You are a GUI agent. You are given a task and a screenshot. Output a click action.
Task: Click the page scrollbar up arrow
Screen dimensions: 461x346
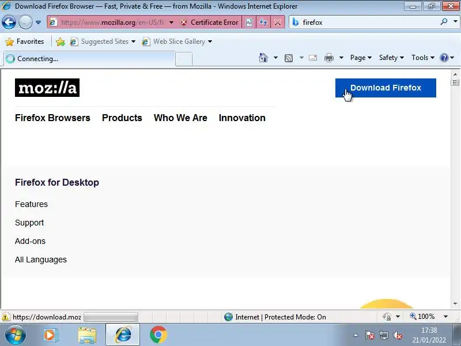point(455,74)
